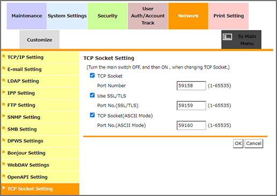Open SNMP Setting in sidebar
This screenshot has height=196, width=277.
click(40, 117)
